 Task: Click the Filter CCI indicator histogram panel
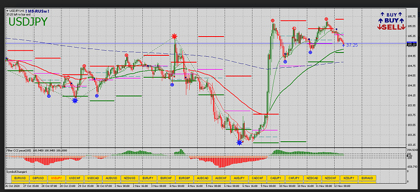click(207, 158)
